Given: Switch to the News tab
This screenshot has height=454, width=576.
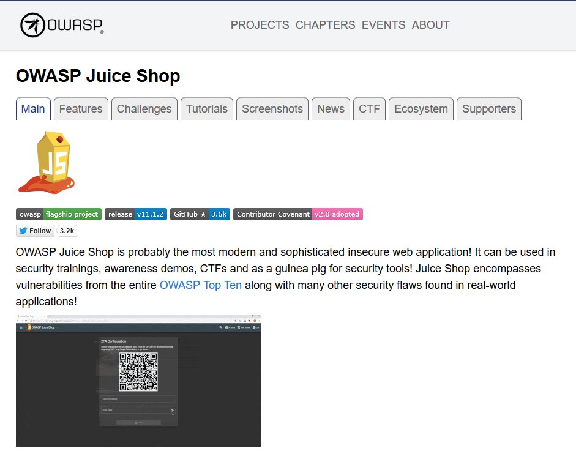Looking at the screenshot, I should (331, 109).
